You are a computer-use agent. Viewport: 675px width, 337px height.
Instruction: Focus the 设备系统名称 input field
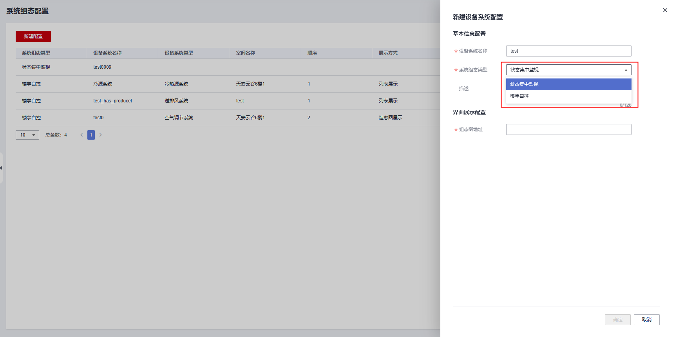tap(568, 51)
